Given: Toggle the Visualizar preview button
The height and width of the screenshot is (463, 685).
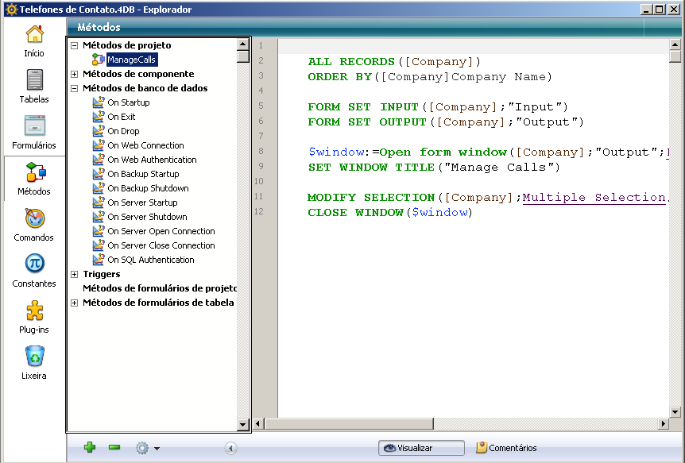Looking at the screenshot, I should [421, 448].
